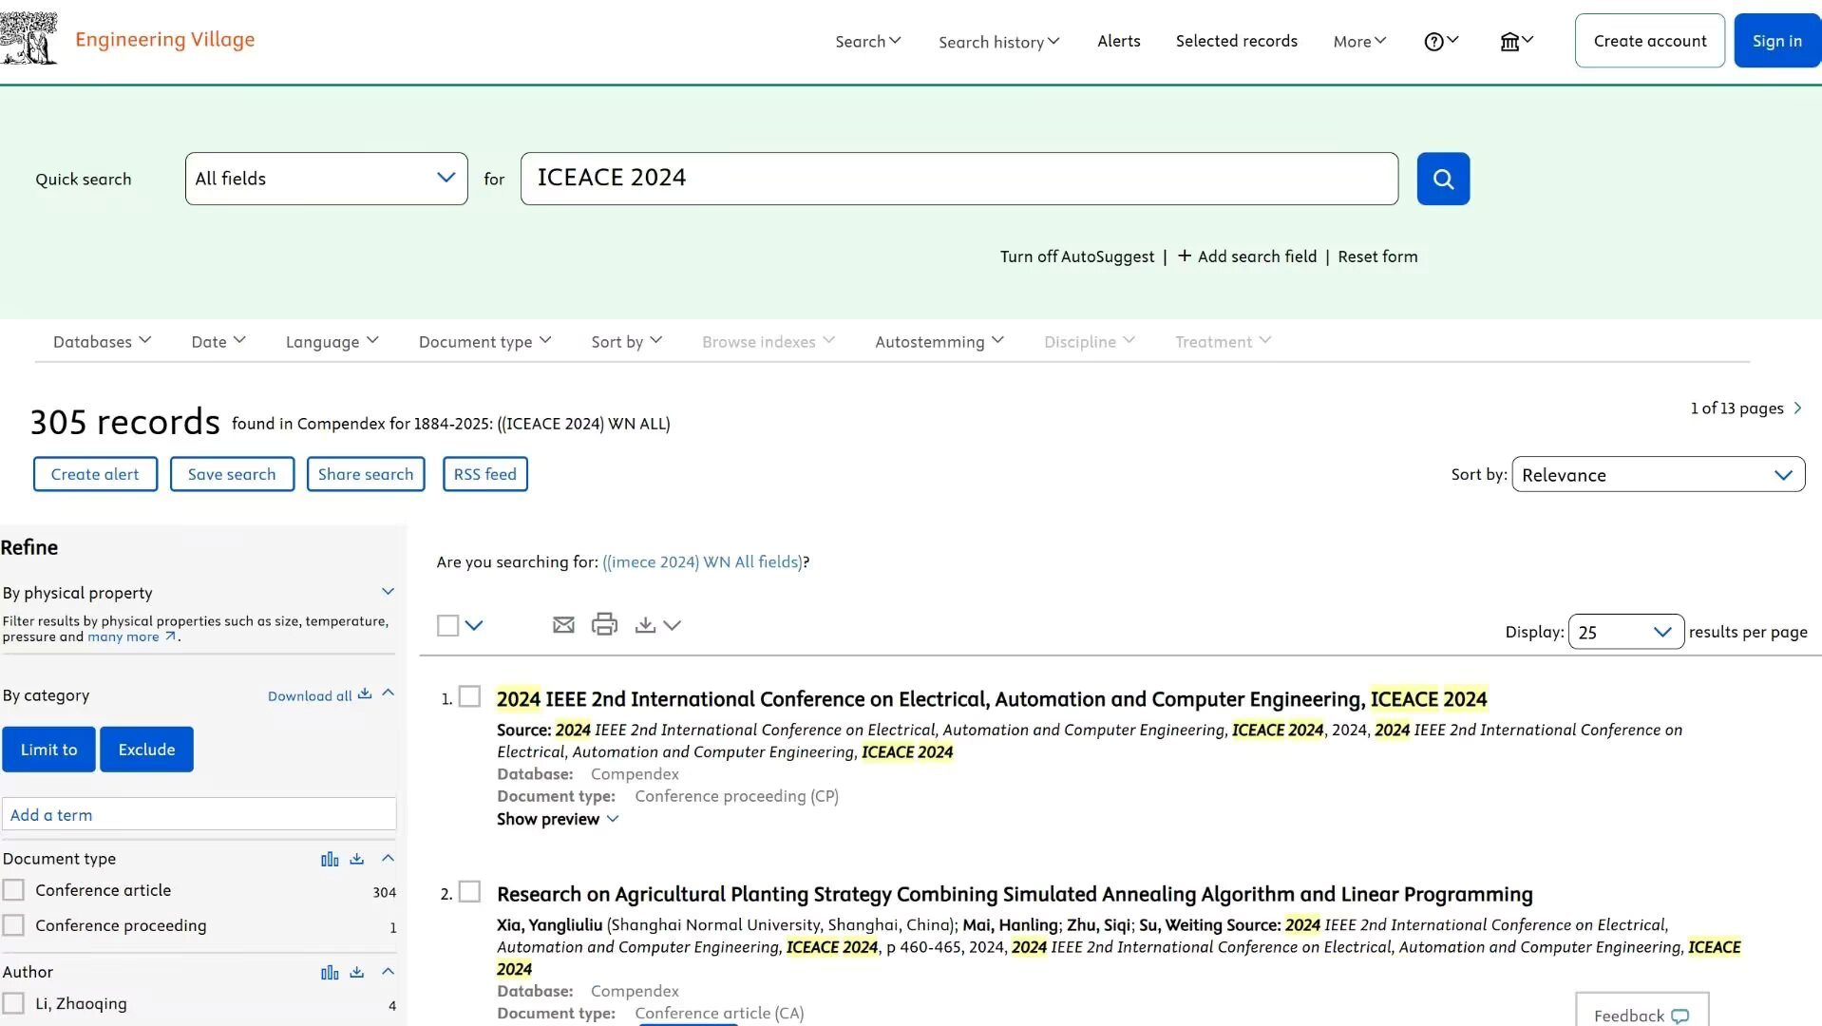Open the Search menu
This screenshot has height=1026, width=1822.
pyautogui.click(x=868, y=41)
